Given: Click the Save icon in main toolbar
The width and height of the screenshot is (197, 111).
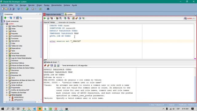Looking at the screenshot, I should [x=10, y=9].
